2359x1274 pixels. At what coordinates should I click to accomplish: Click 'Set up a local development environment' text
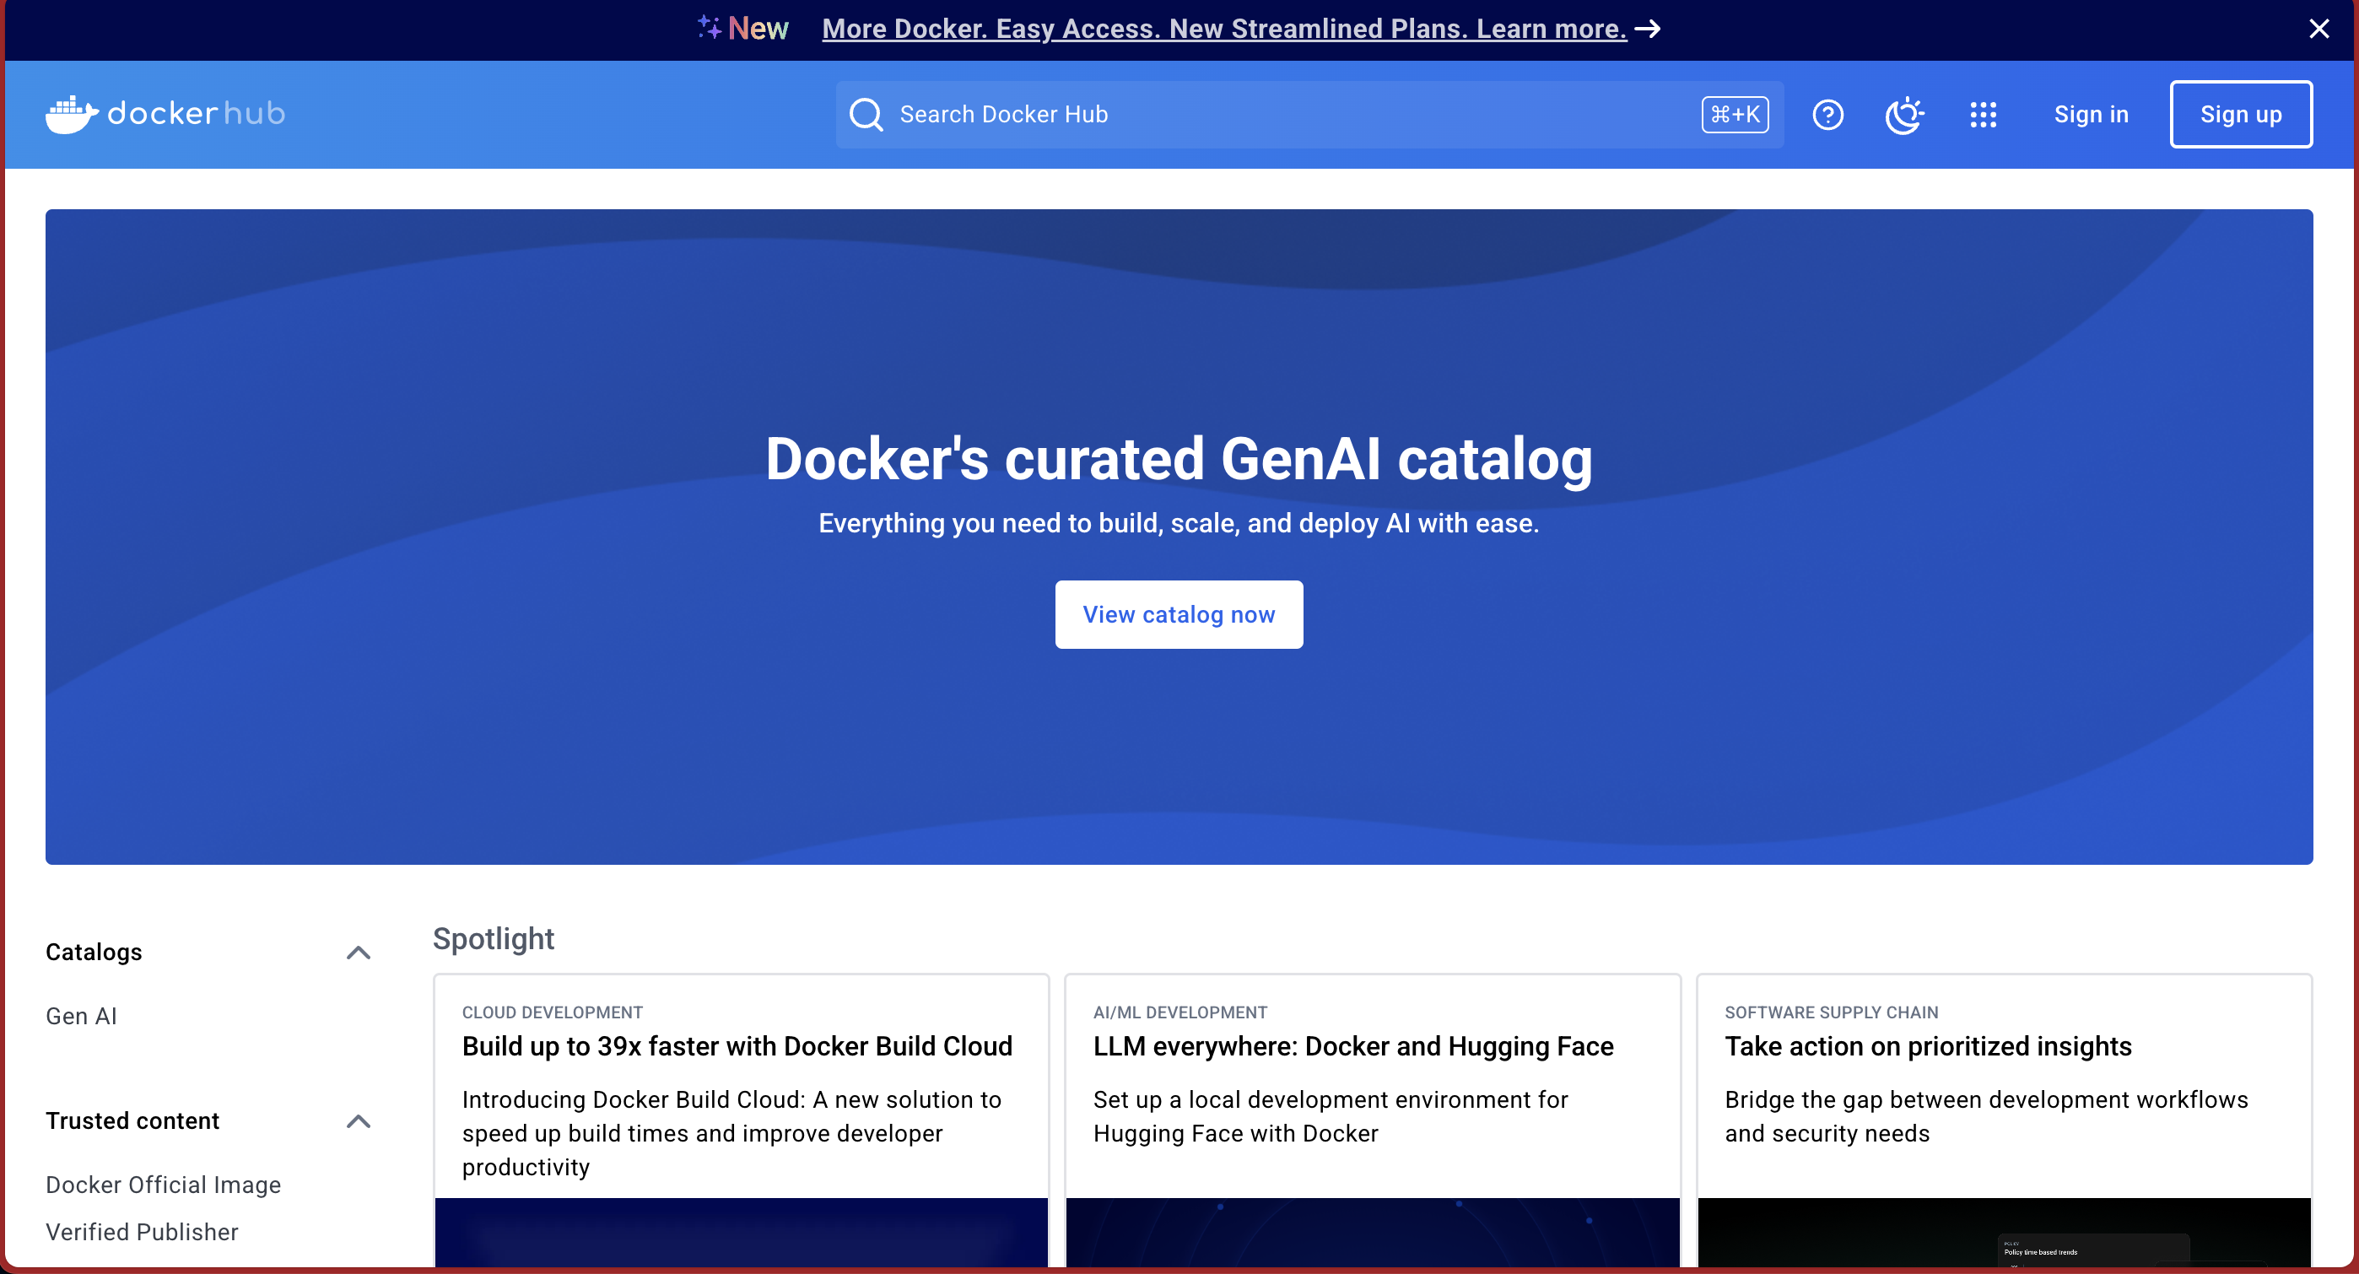pyautogui.click(x=1331, y=1116)
